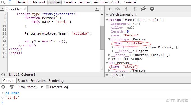This screenshot has width=191, height=105.
Task: Click the "ctrip" console output value
Action: tap(12, 97)
